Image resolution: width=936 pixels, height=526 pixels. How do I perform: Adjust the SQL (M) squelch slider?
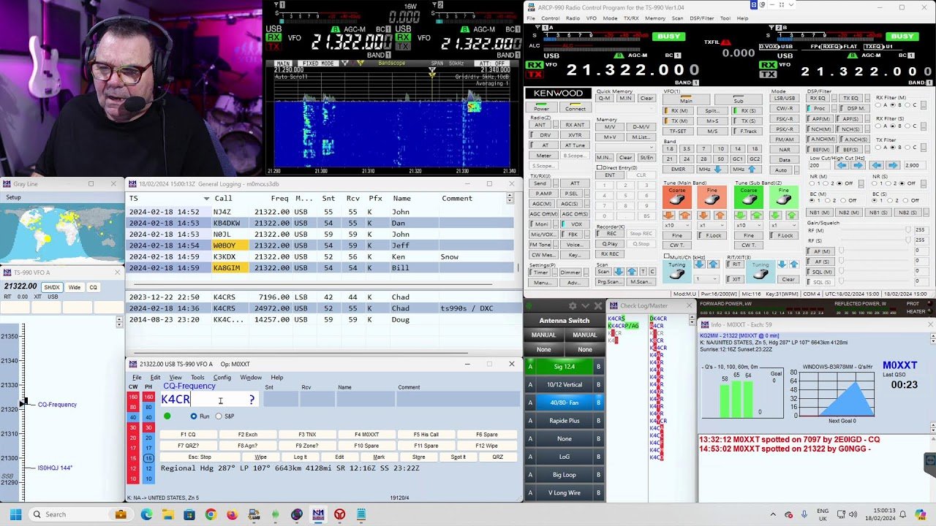(x=875, y=272)
